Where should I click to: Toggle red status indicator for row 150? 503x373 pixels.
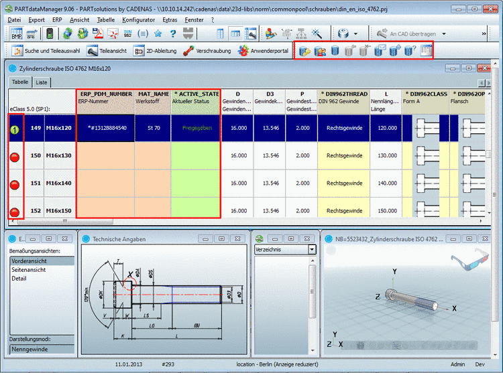pos(13,157)
